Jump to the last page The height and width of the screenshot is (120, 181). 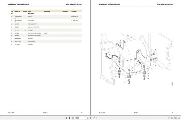(91, 118)
